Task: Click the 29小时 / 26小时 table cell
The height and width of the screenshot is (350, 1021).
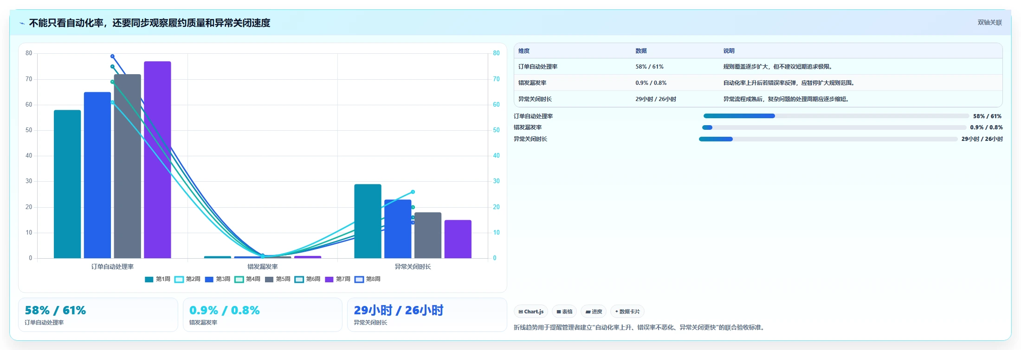Action: click(x=656, y=99)
